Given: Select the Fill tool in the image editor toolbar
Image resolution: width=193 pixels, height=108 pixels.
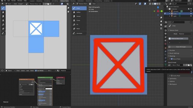Looking at the screenshot, I should tap(3, 25).
